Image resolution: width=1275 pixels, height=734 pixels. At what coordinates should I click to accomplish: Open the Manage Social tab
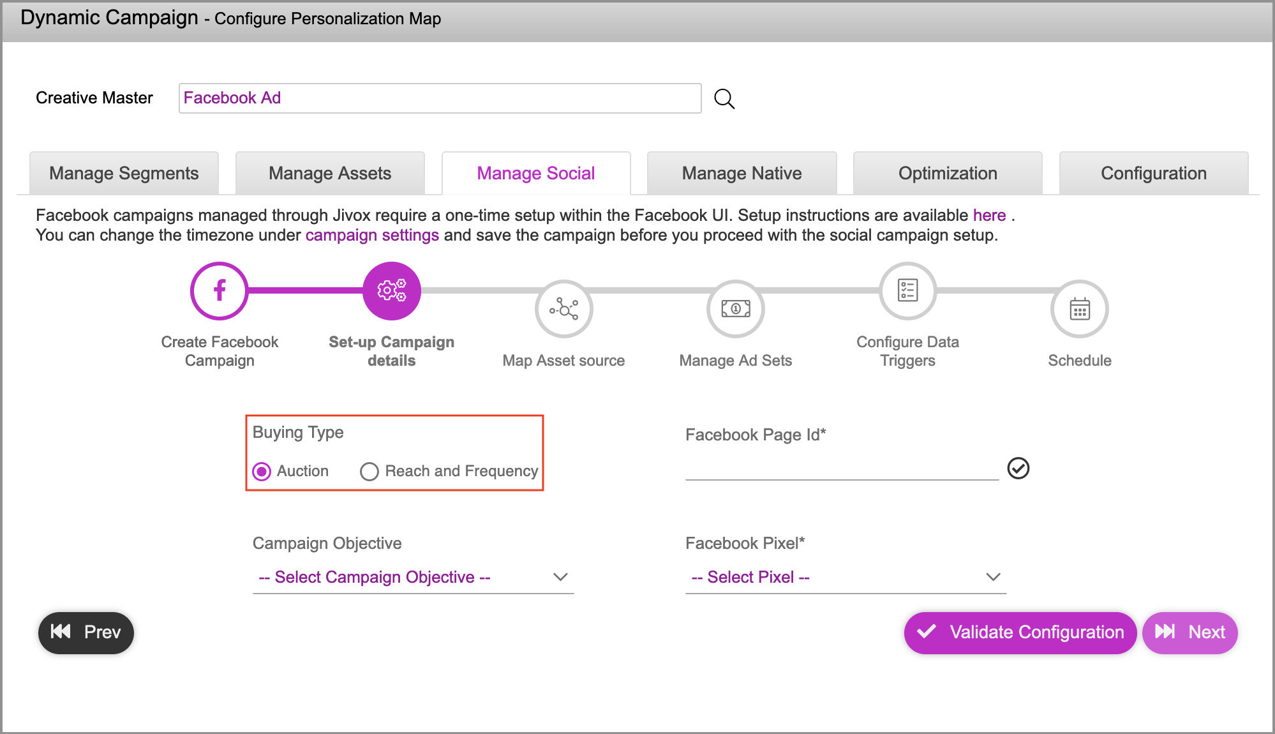click(x=536, y=173)
